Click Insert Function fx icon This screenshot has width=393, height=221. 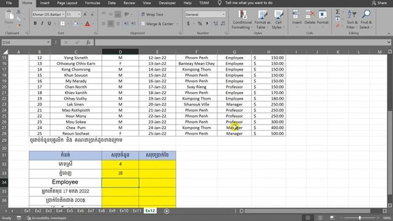pos(88,42)
